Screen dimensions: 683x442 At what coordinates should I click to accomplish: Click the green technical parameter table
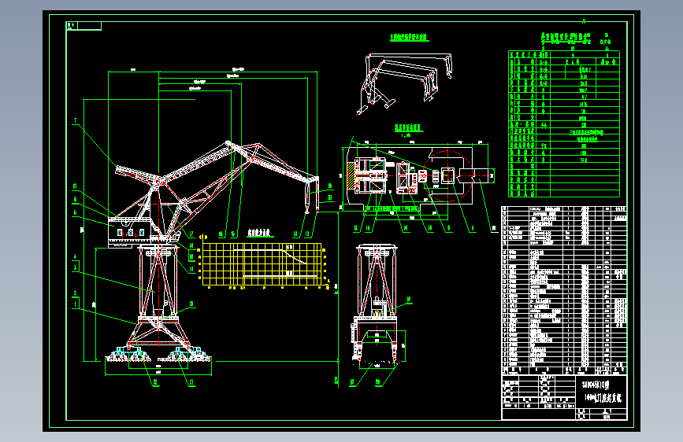click(x=564, y=124)
